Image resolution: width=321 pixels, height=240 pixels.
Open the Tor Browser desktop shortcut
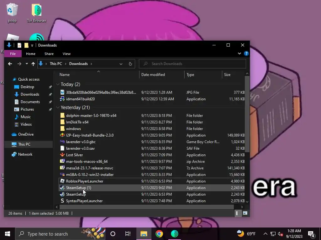tap(36, 12)
